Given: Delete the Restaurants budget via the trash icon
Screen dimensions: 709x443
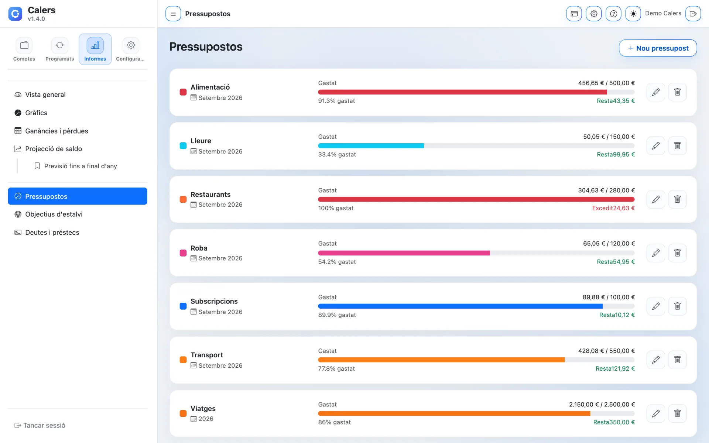Looking at the screenshot, I should pos(677,199).
